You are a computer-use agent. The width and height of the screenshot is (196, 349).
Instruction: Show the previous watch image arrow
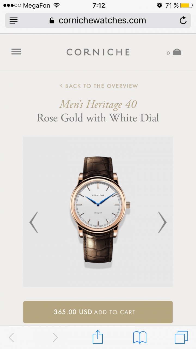33,222
